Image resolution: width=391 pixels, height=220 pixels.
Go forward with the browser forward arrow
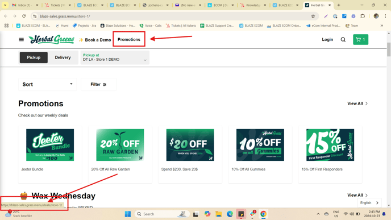pos(15,16)
